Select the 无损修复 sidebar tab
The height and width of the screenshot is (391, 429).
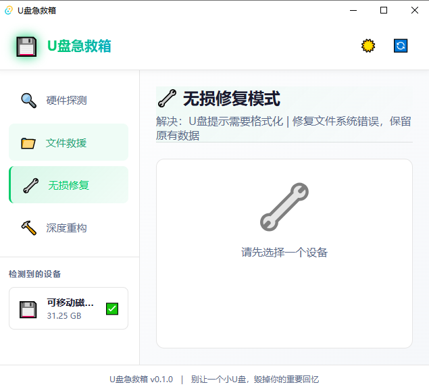point(68,185)
